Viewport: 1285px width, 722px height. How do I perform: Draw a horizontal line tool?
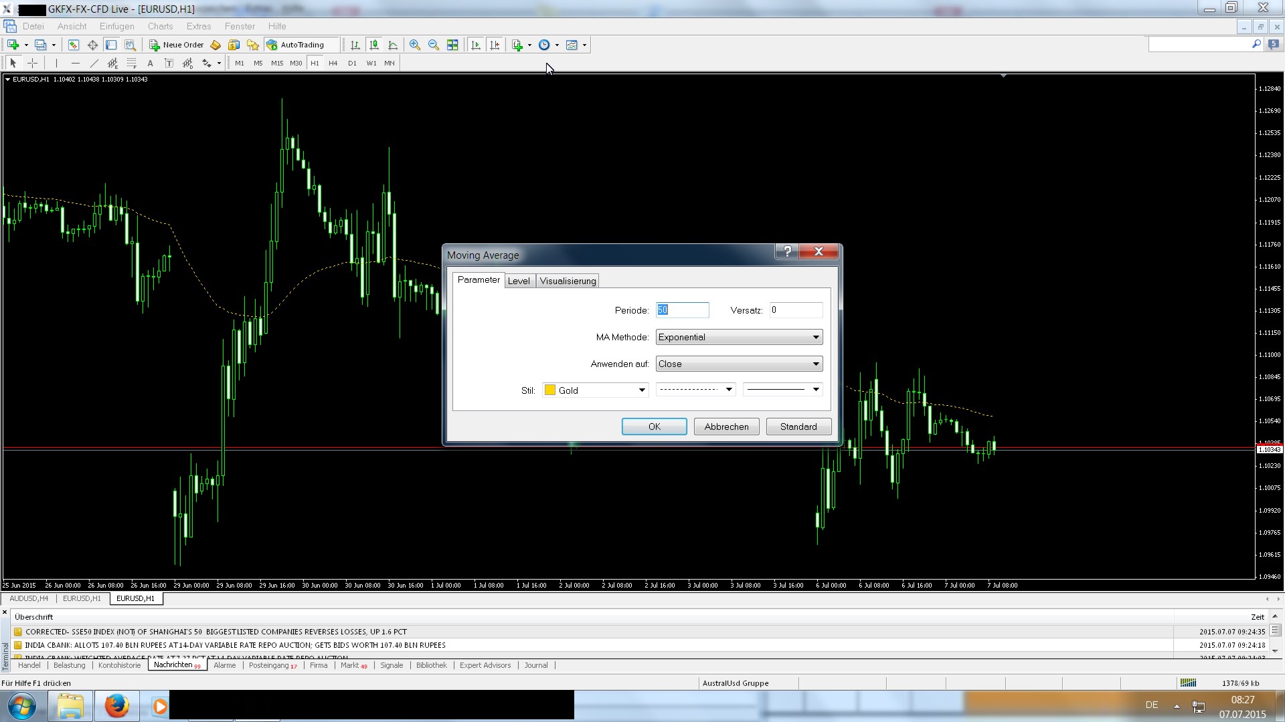(x=75, y=63)
